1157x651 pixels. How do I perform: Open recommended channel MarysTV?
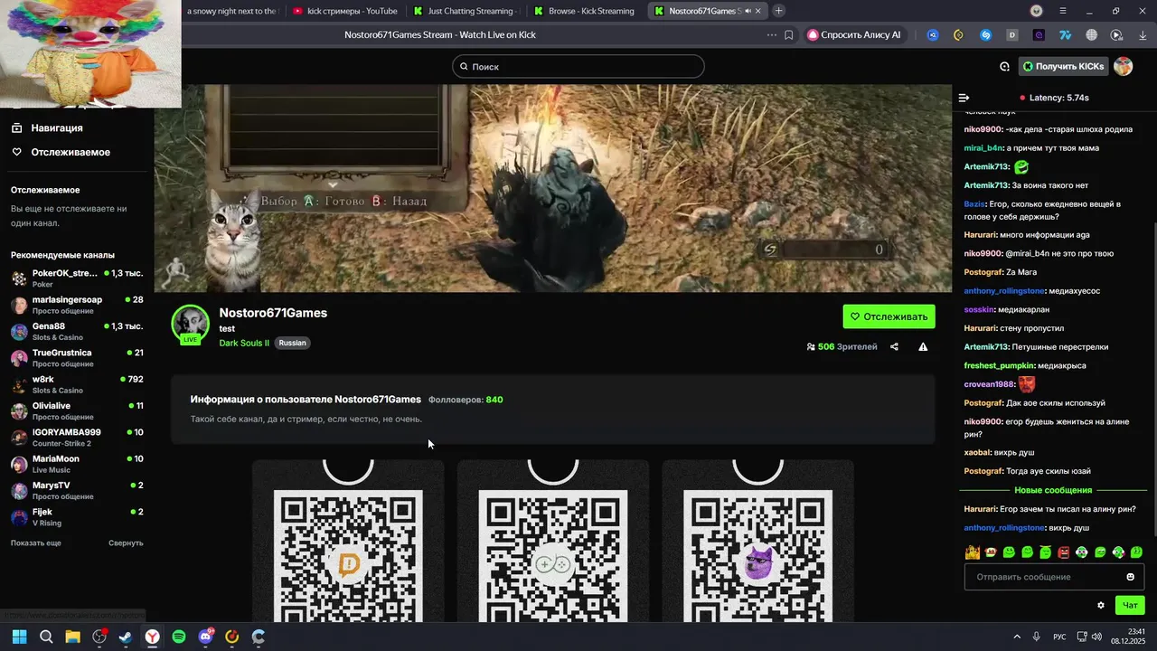tap(76, 490)
